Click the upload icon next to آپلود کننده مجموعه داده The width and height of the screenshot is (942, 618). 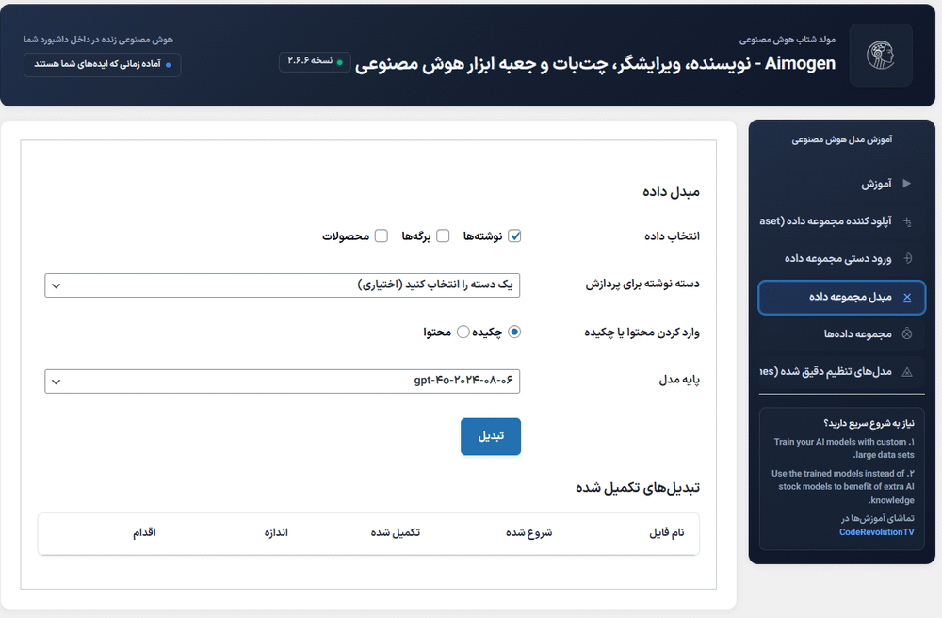[906, 221]
